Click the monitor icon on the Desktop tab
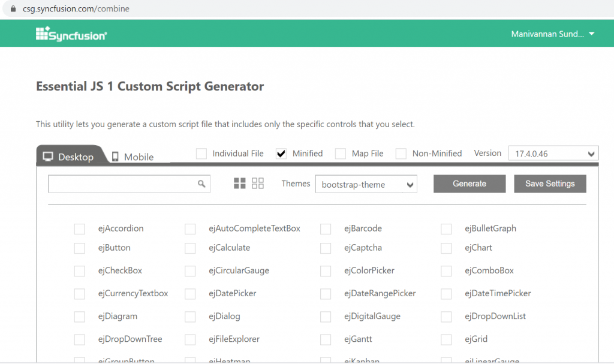The image size is (614, 364). point(49,157)
